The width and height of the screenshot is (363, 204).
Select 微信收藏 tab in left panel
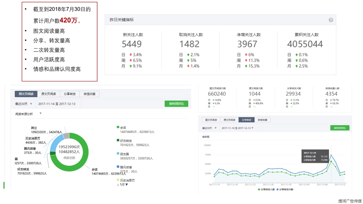pos(89,94)
